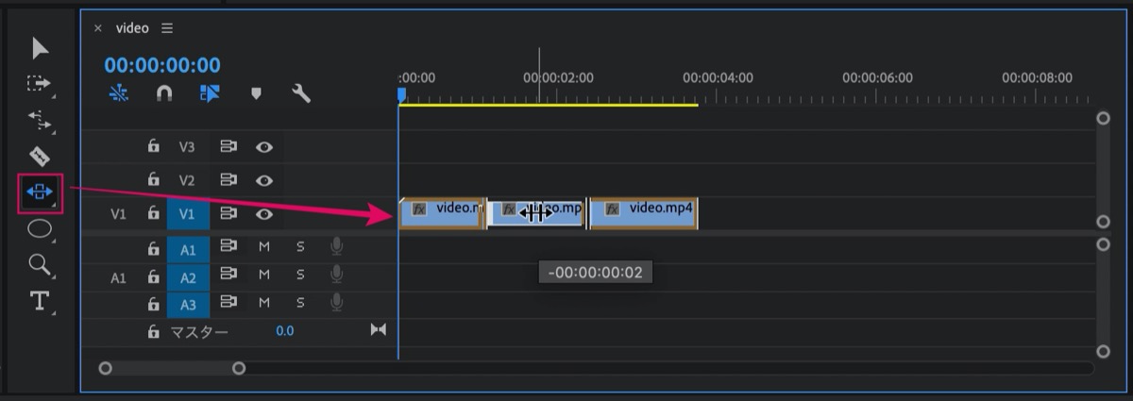Hide track V3 output with eye
This screenshot has height=401, width=1133.
tap(264, 146)
